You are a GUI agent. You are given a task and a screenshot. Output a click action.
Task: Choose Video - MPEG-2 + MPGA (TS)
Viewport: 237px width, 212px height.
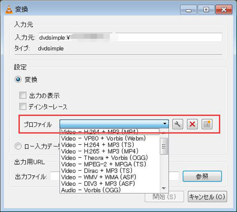click(x=110, y=164)
